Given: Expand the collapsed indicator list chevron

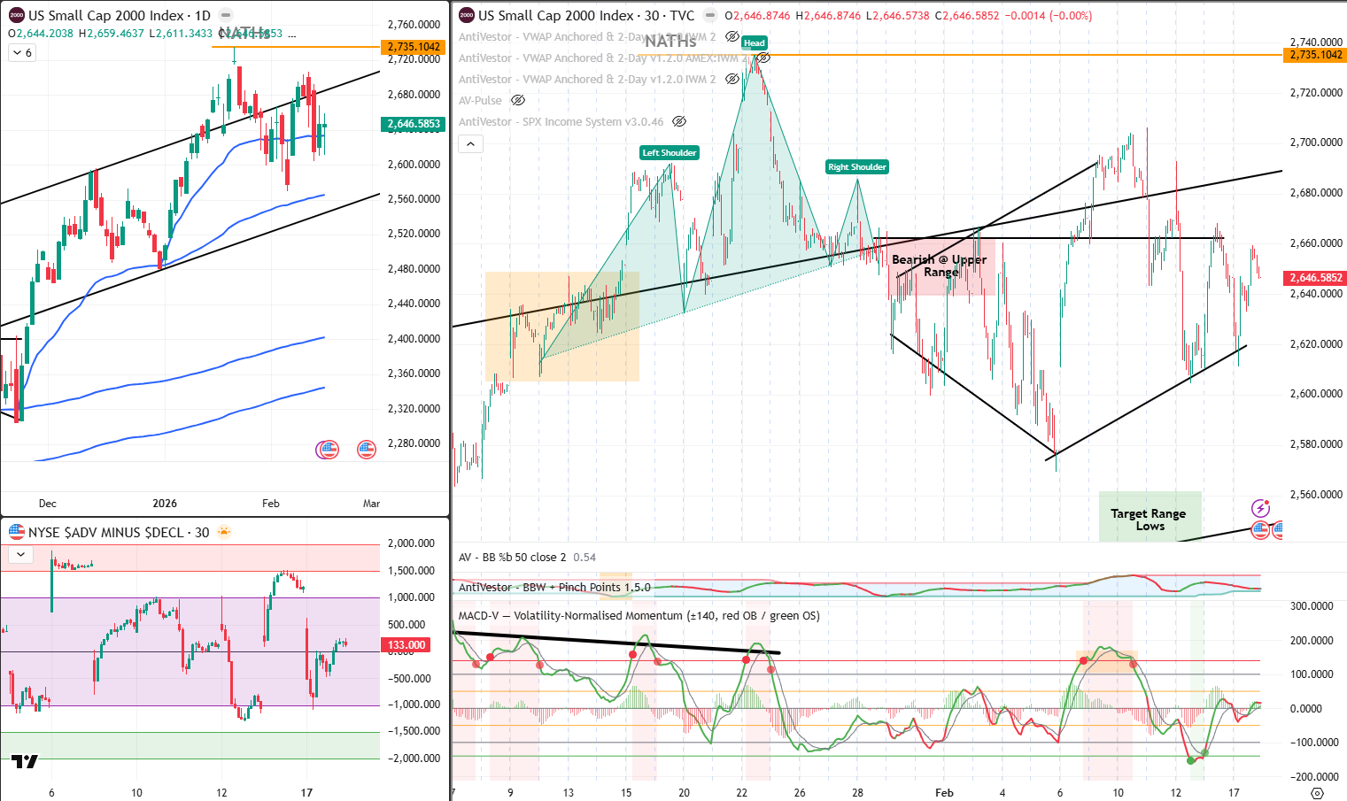Looking at the screenshot, I should click(470, 143).
